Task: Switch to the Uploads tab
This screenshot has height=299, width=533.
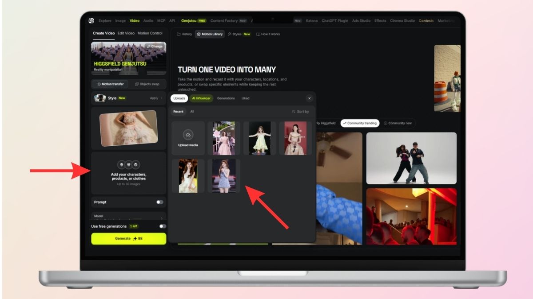Action: [x=179, y=98]
